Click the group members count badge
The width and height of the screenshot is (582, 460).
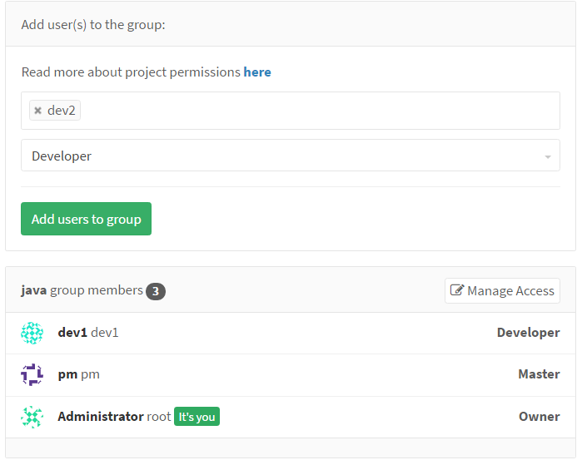[x=156, y=291]
